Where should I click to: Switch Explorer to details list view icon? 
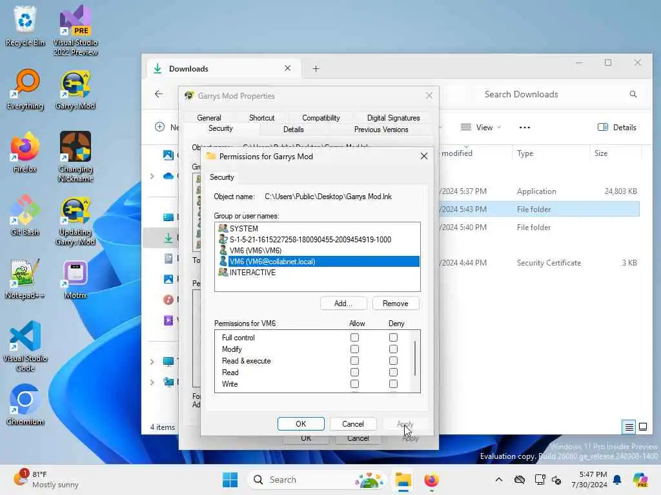point(629,427)
